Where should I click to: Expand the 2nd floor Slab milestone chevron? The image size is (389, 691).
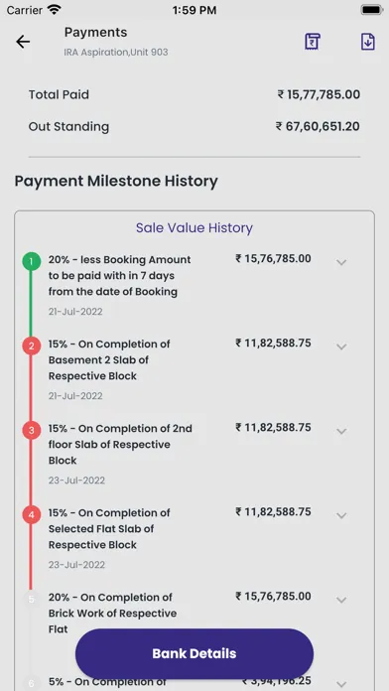pyautogui.click(x=341, y=432)
